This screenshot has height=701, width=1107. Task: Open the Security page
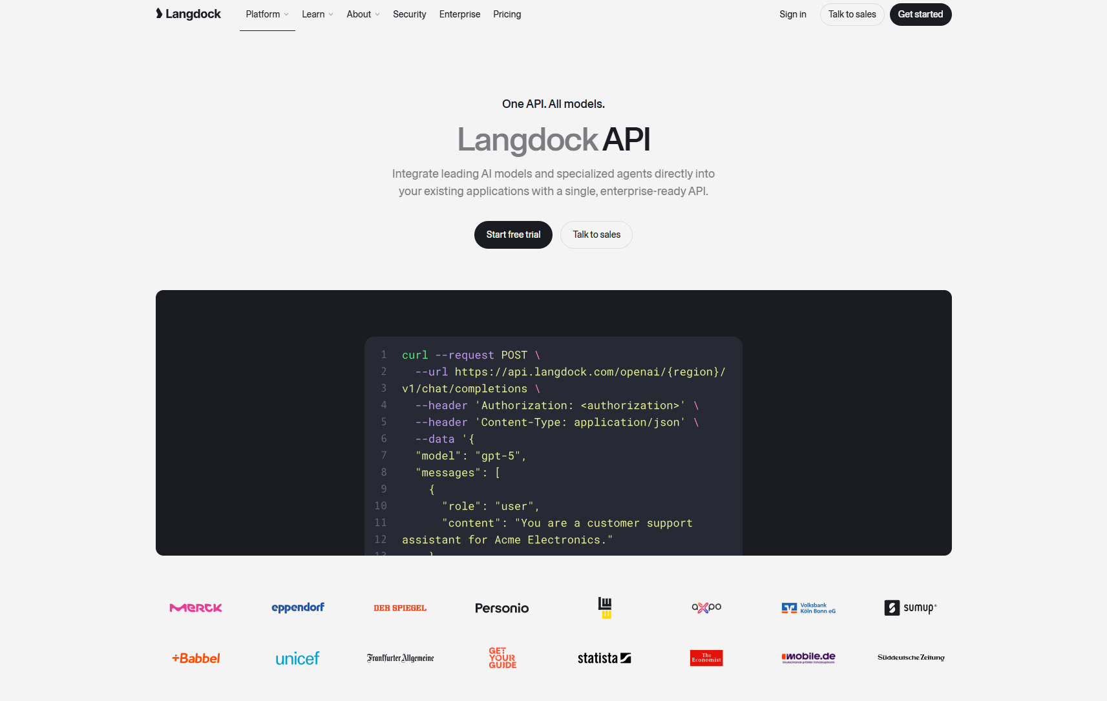[410, 14]
